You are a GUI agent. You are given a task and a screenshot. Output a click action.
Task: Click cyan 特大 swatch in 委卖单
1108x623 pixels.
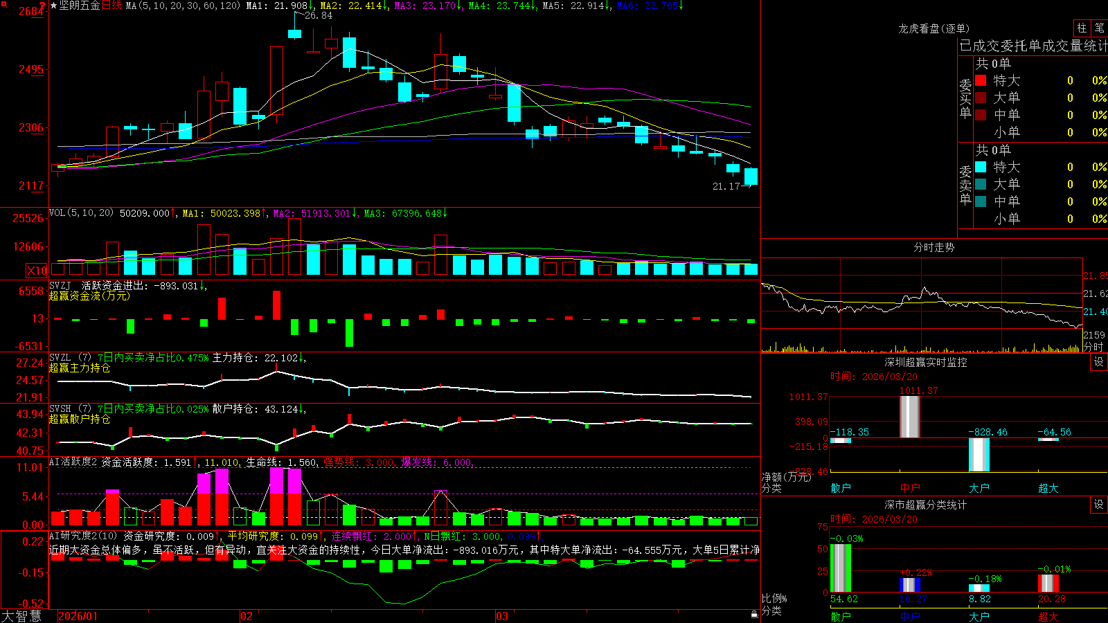pos(981,167)
